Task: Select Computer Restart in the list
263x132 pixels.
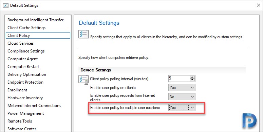Action: [x=23, y=67]
